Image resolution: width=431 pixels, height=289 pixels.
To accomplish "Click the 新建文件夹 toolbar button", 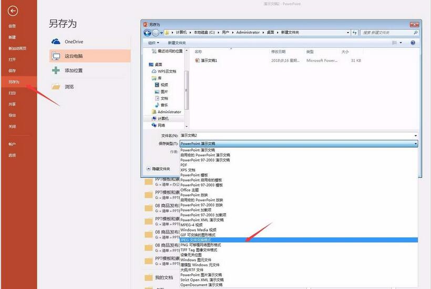I will click(177, 43).
